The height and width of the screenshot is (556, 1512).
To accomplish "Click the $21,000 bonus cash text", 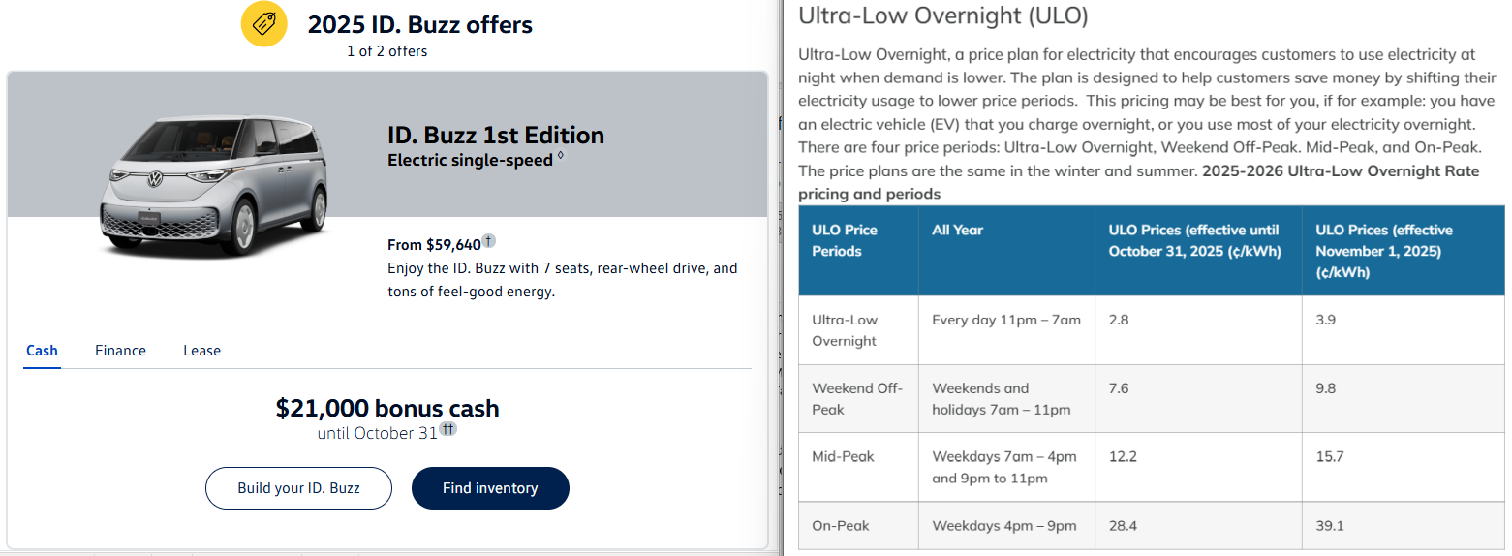I will coord(387,408).
